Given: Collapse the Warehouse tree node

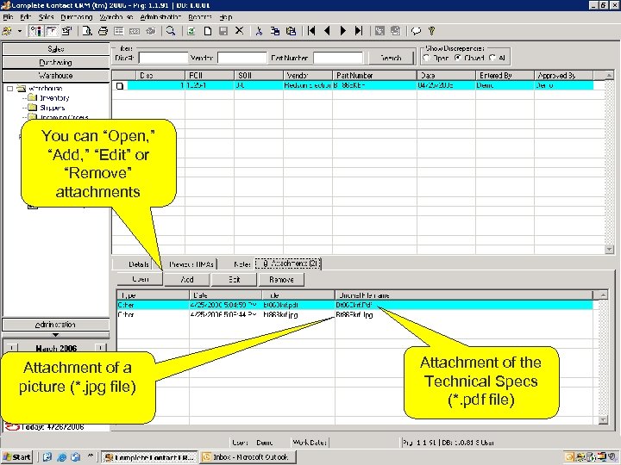Looking at the screenshot, I should [x=10, y=89].
